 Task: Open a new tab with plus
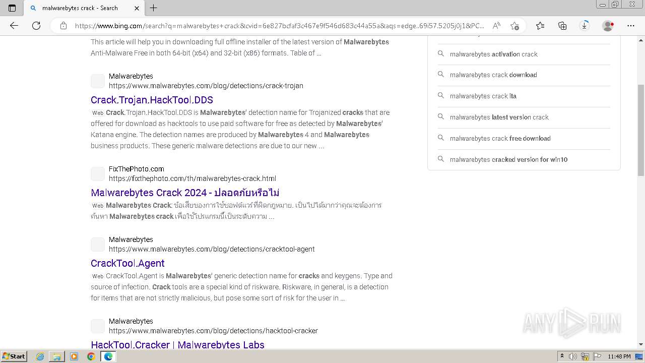154,8
